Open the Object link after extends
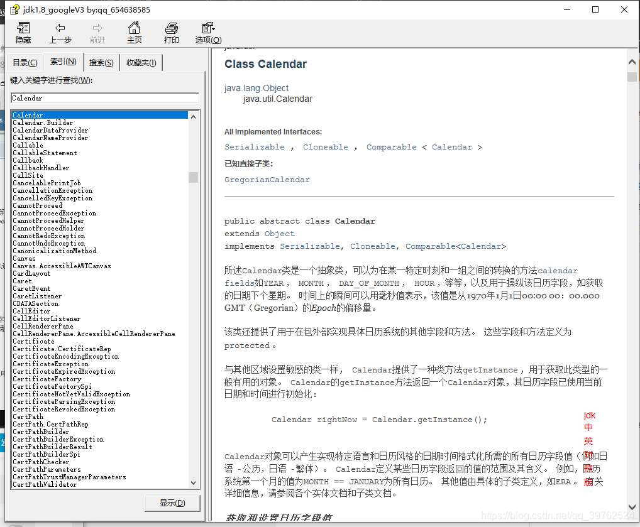Viewport: 640px width, 527px height. pyautogui.click(x=280, y=234)
